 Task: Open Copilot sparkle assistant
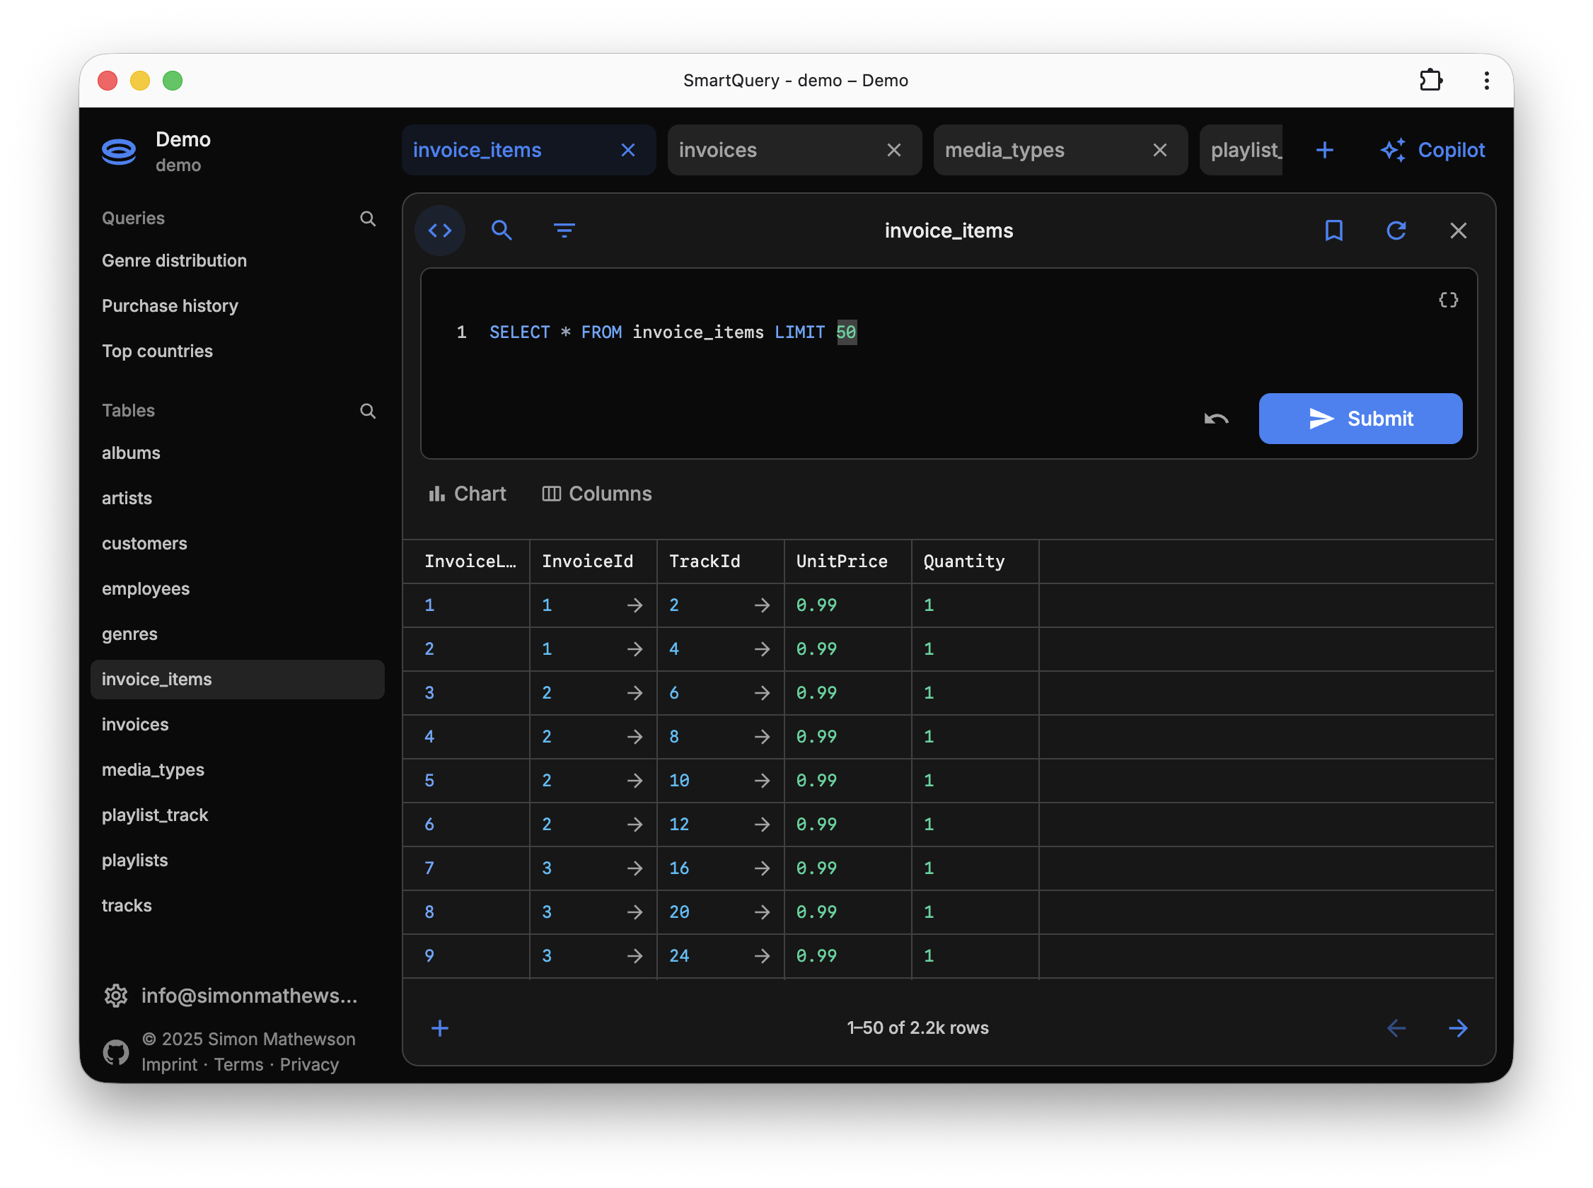(x=1432, y=150)
